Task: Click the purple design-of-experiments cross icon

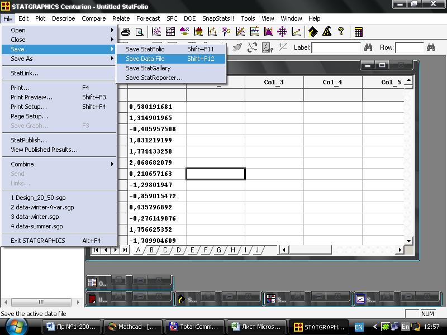Action: coord(282,32)
